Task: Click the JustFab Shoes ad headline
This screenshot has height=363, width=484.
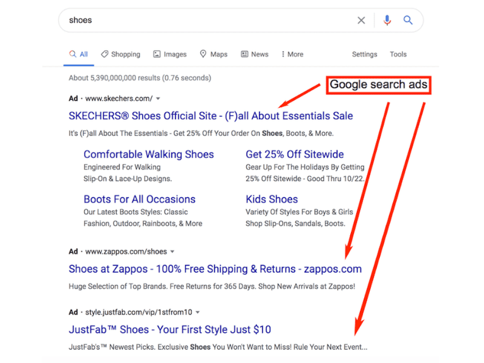Action: coord(169,330)
